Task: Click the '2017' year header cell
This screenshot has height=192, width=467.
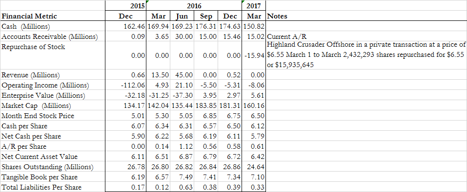Action: pos(253,6)
